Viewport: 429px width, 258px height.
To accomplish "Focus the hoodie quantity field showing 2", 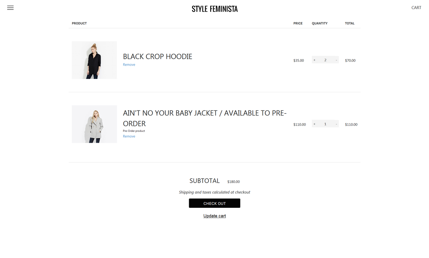I will pyautogui.click(x=325, y=60).
